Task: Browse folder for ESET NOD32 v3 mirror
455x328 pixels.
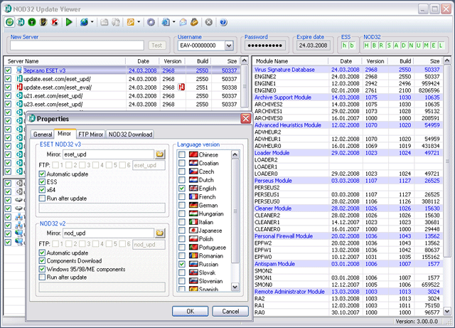Action: coord(159,154)
